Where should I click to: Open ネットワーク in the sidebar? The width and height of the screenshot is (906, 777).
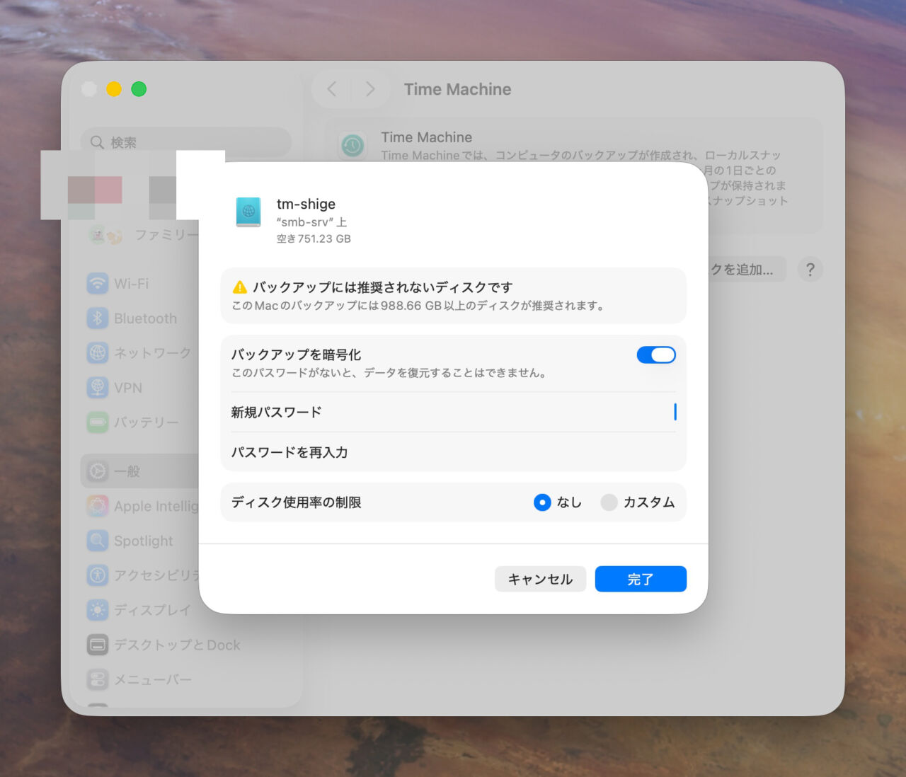click(x=139, y=352)
